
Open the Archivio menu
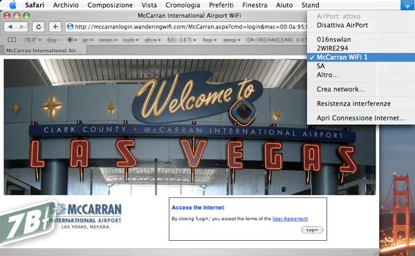coord(66,5)
